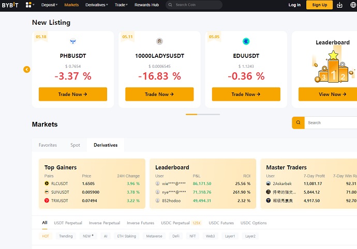357x249 pixels.
Task: Select the Web3 filter chip
Action: click(211, 236)
